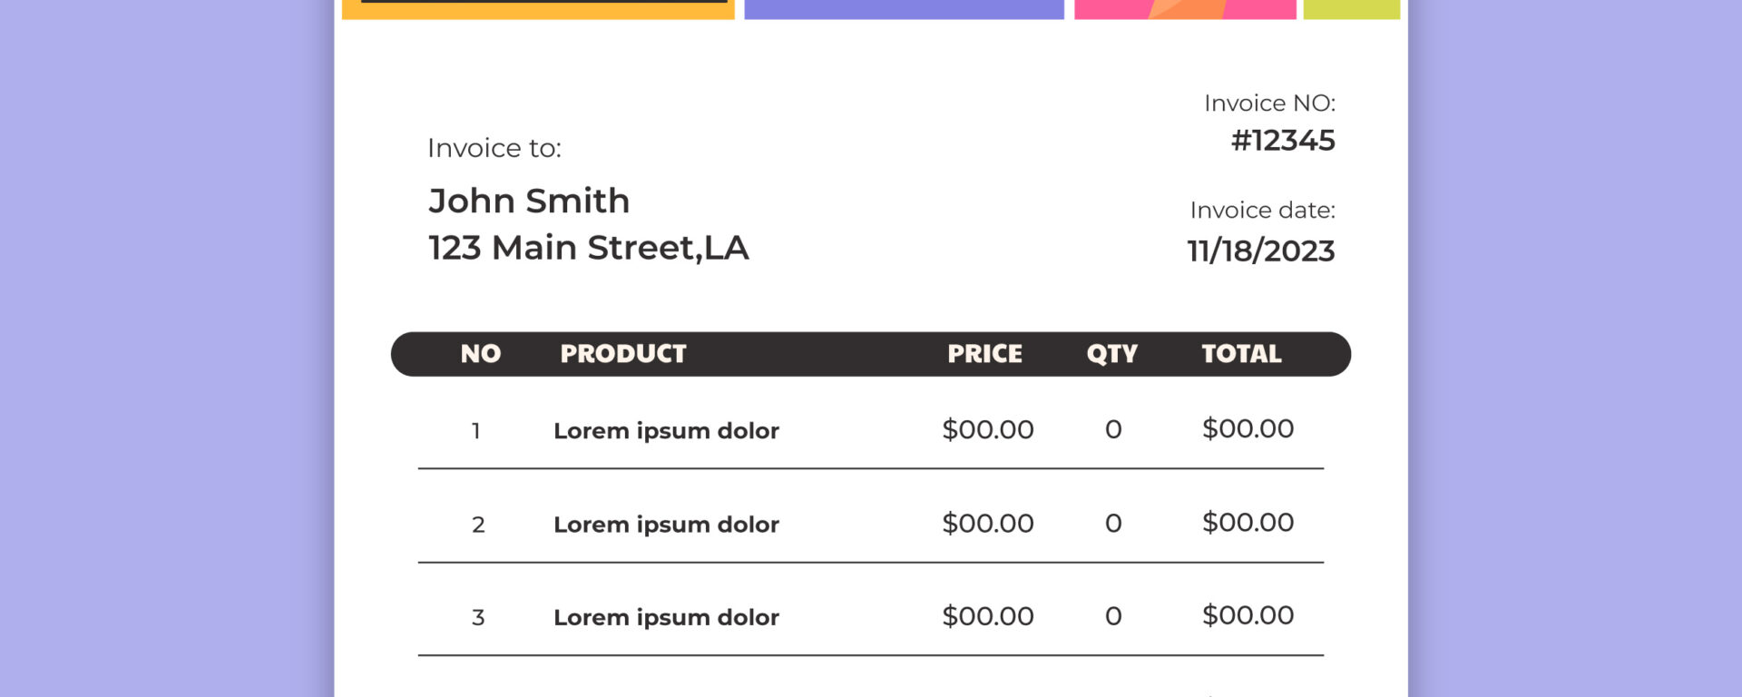
Task: Select the product name in row 3
Action: [x=666, y=618]
